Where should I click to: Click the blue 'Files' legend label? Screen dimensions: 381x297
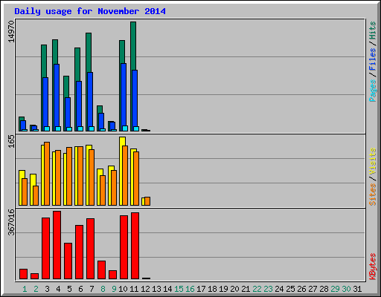pos(373,59)
